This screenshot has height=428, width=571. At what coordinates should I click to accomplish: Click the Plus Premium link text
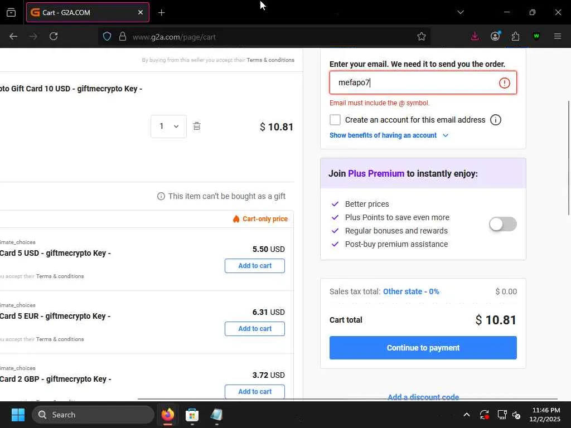point(376,174)
